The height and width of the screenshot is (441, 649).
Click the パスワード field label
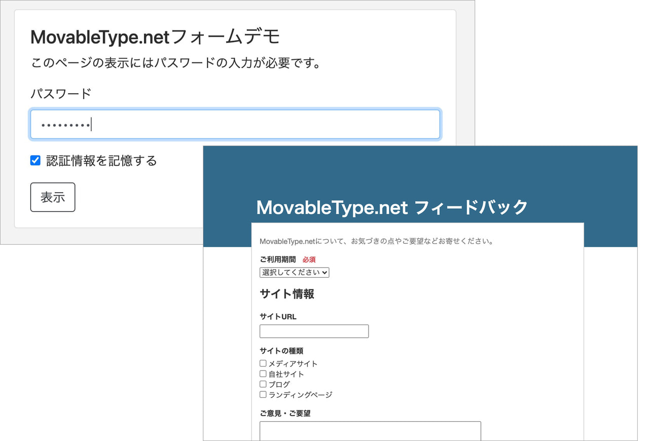pos(61,94)
